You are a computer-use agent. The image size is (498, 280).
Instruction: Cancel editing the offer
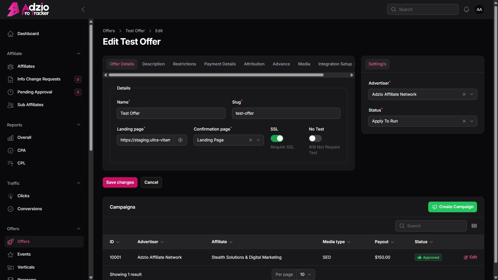151,182
